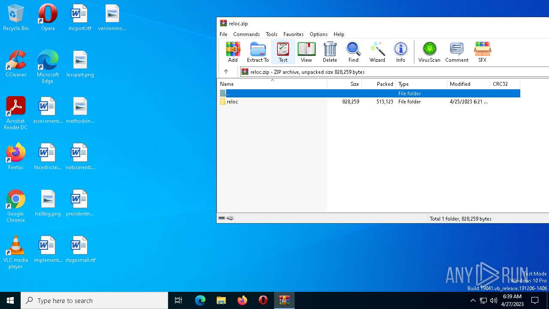Open the volume control in tray

point(494,300)
